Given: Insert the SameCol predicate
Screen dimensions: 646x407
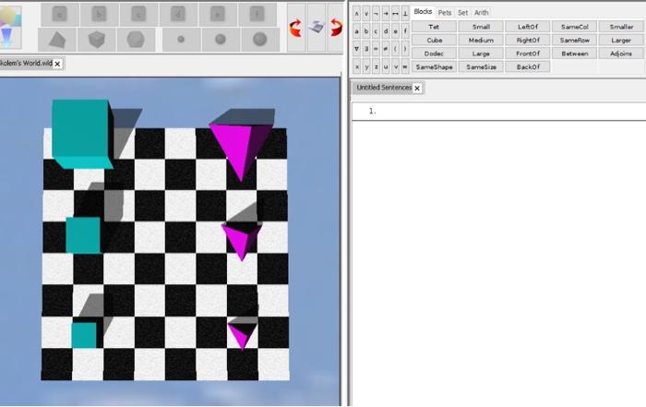Looking at the screenshot, I should click(x=575, y=27).
